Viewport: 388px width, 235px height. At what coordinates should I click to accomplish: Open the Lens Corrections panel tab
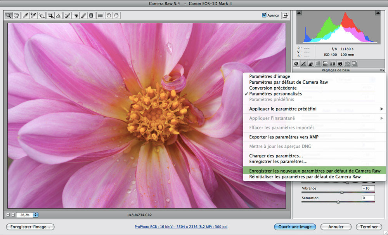333,64
